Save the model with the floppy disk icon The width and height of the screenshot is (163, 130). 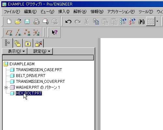(27, 21)
